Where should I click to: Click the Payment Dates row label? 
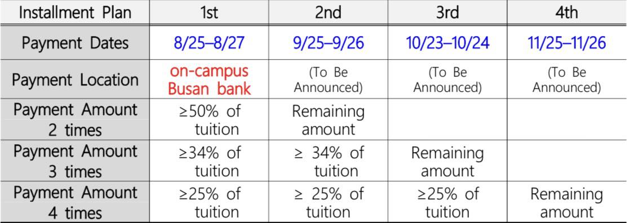(75, 42)
